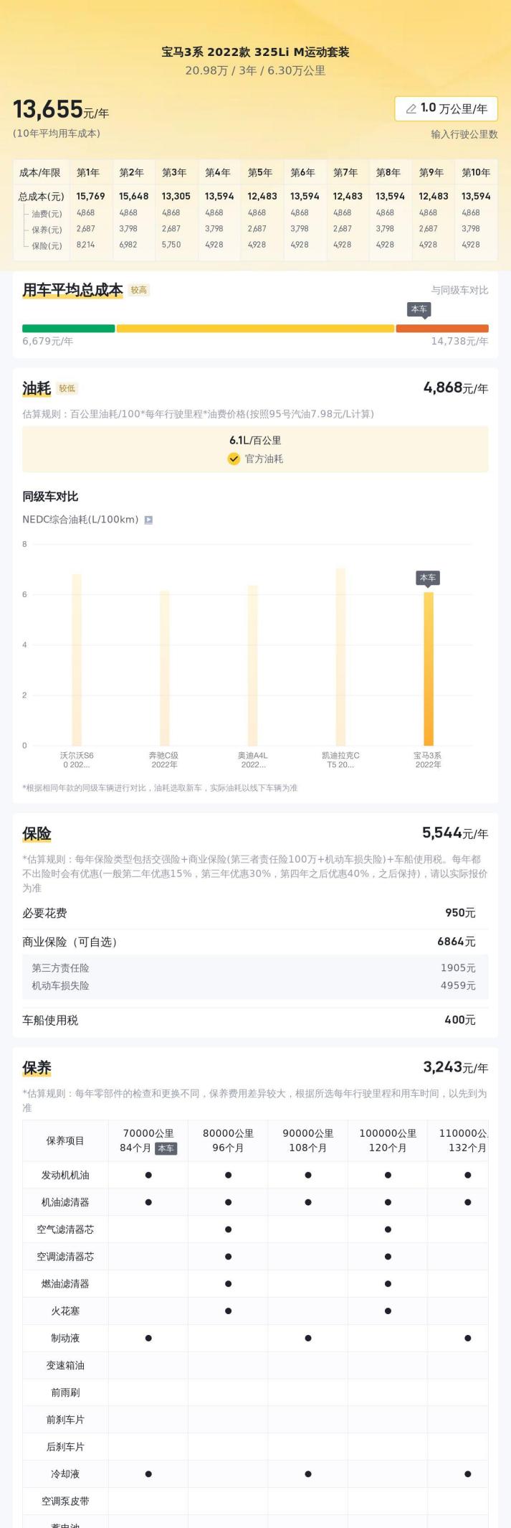Screen dimensions: 511x1528
Task: Click the 本车 marker above cost bar
Action: click(419, 309)
